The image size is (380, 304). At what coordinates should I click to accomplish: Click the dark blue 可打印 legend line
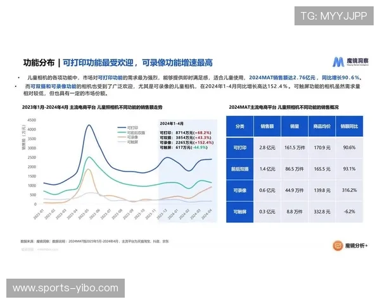(x=122, y=127)
